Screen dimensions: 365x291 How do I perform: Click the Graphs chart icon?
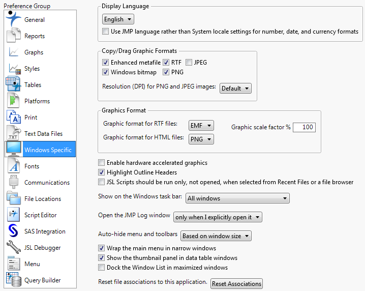click(x=14, y=52)
